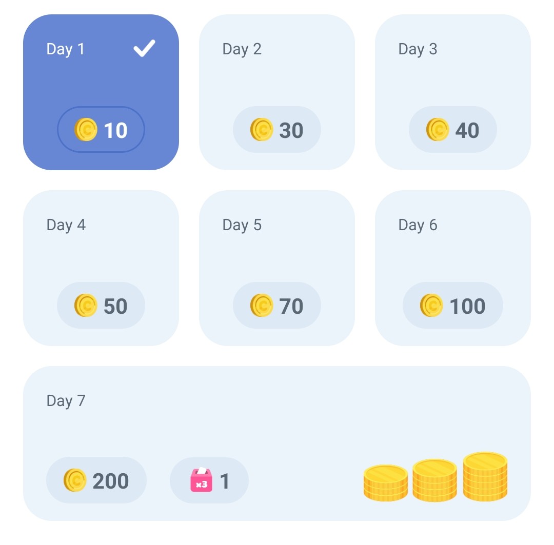
Task: Click the Day 7 label text
Action: coord(66,401)
